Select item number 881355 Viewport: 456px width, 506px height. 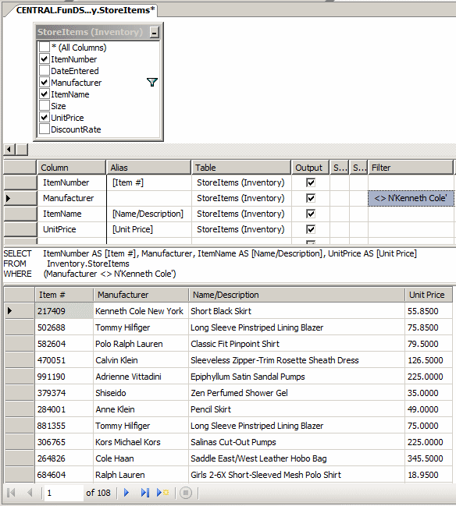[64, 426]
